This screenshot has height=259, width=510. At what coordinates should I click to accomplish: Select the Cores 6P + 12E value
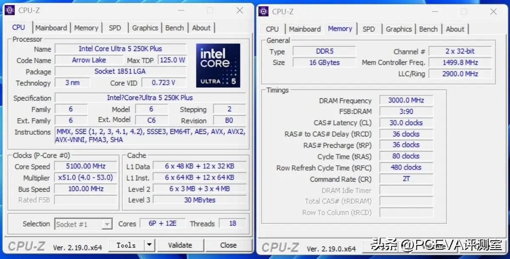pyautogui.click(x=162, y=223)
